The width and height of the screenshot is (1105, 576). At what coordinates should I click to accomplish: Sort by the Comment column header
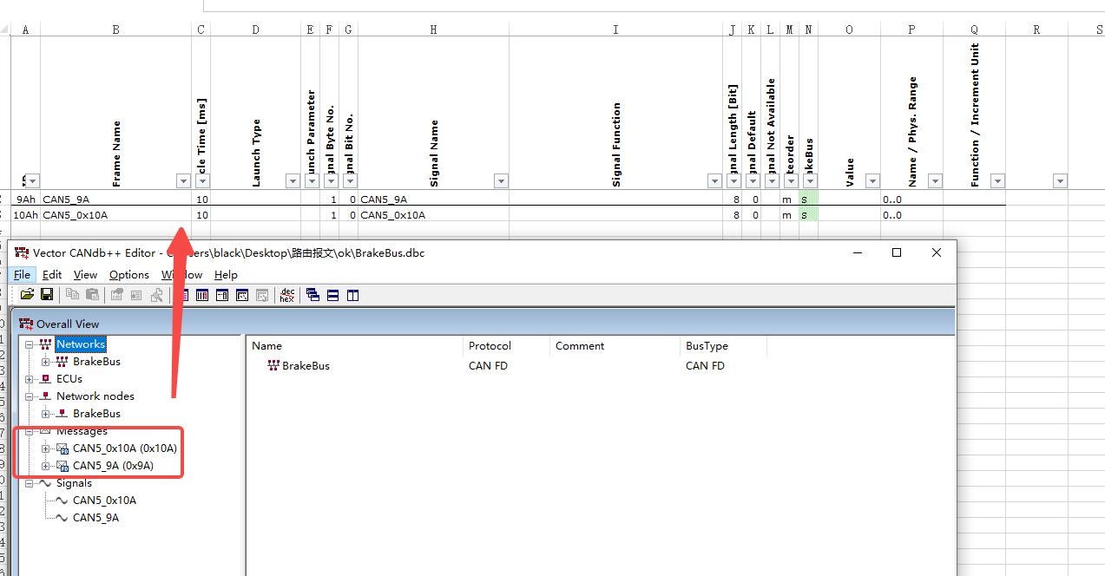coord(615,346)
